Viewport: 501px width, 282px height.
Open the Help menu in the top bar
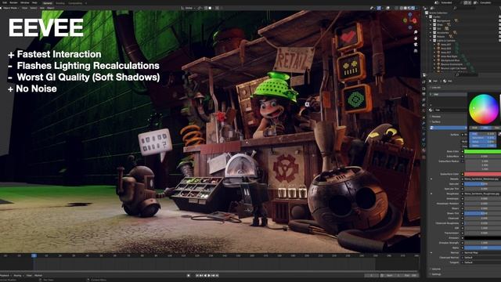click(34, 2)
